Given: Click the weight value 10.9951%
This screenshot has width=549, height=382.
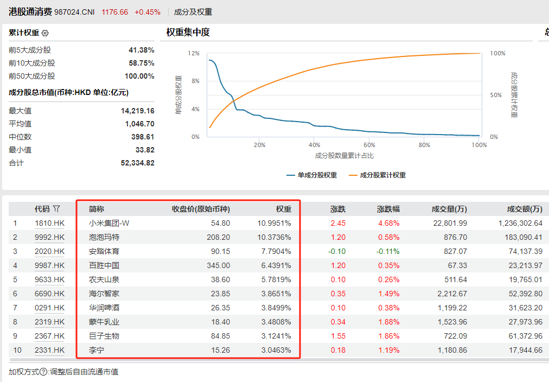Looking at the screenshot, I should pos(274,223).
